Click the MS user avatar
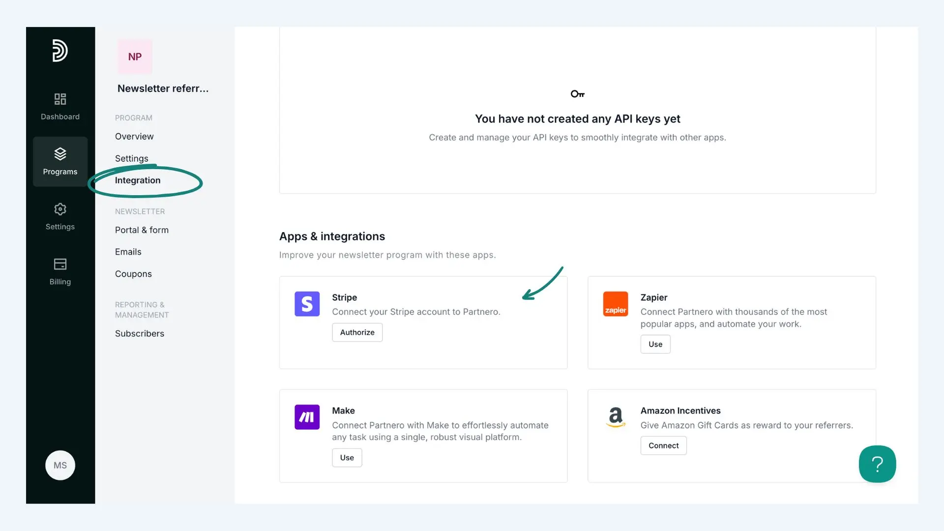The image size is (944, 531). coord(60,465)
